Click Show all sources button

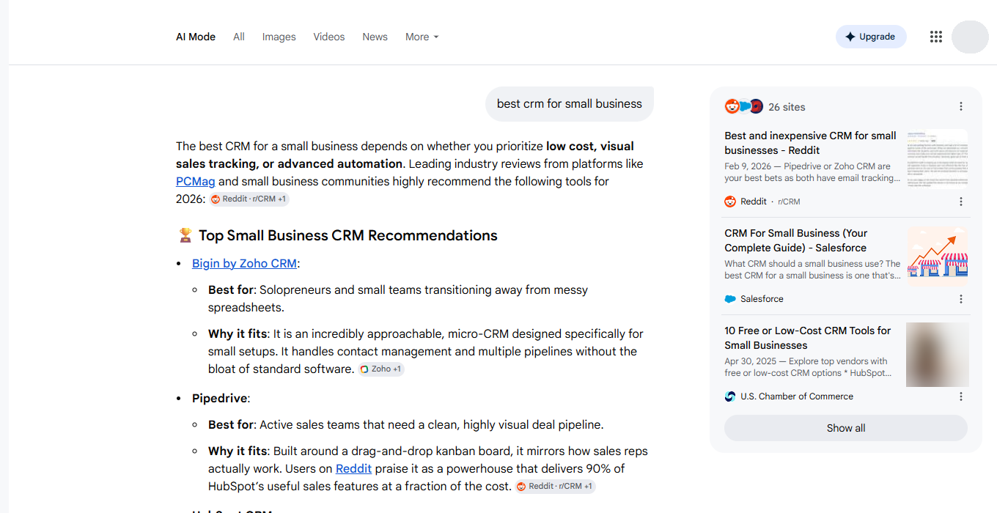846,428
